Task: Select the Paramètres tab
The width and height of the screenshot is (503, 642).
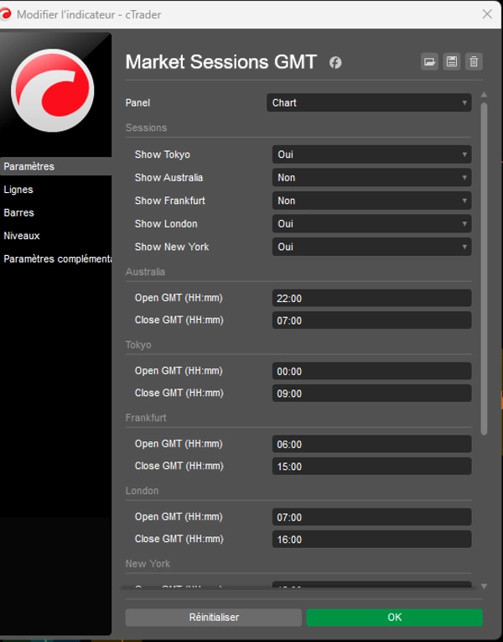Action: click(x=55, y=166)
